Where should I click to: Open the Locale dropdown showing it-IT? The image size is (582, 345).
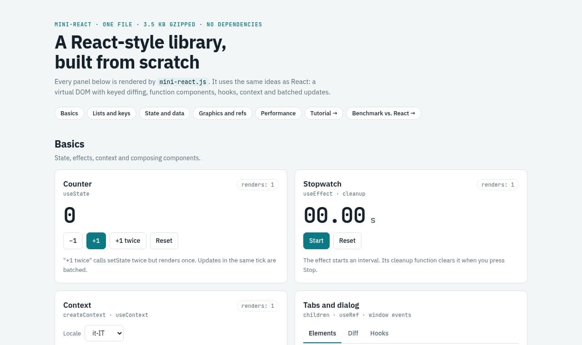[104, 333]
